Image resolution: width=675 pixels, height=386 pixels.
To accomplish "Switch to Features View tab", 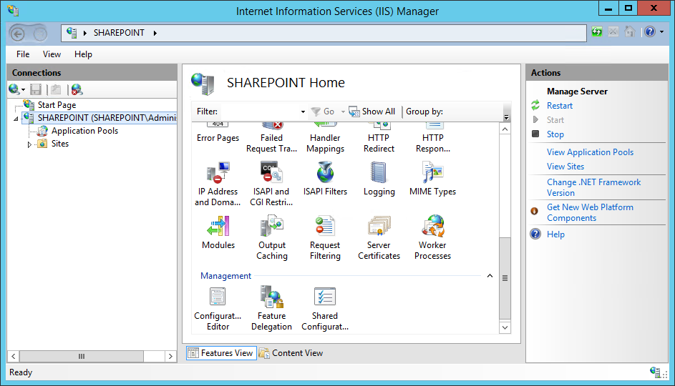I will click(x=221, y=353).
